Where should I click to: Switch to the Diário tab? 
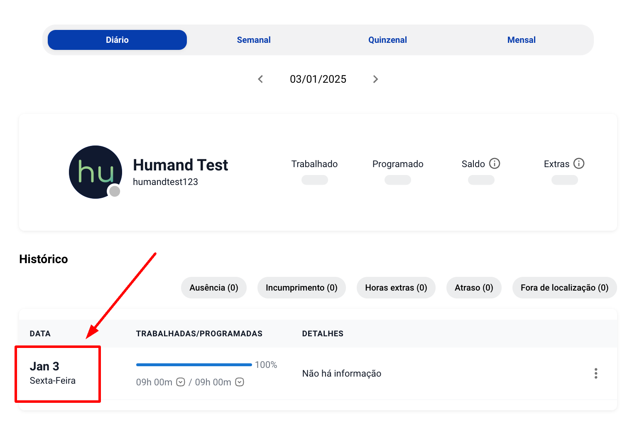117,40
